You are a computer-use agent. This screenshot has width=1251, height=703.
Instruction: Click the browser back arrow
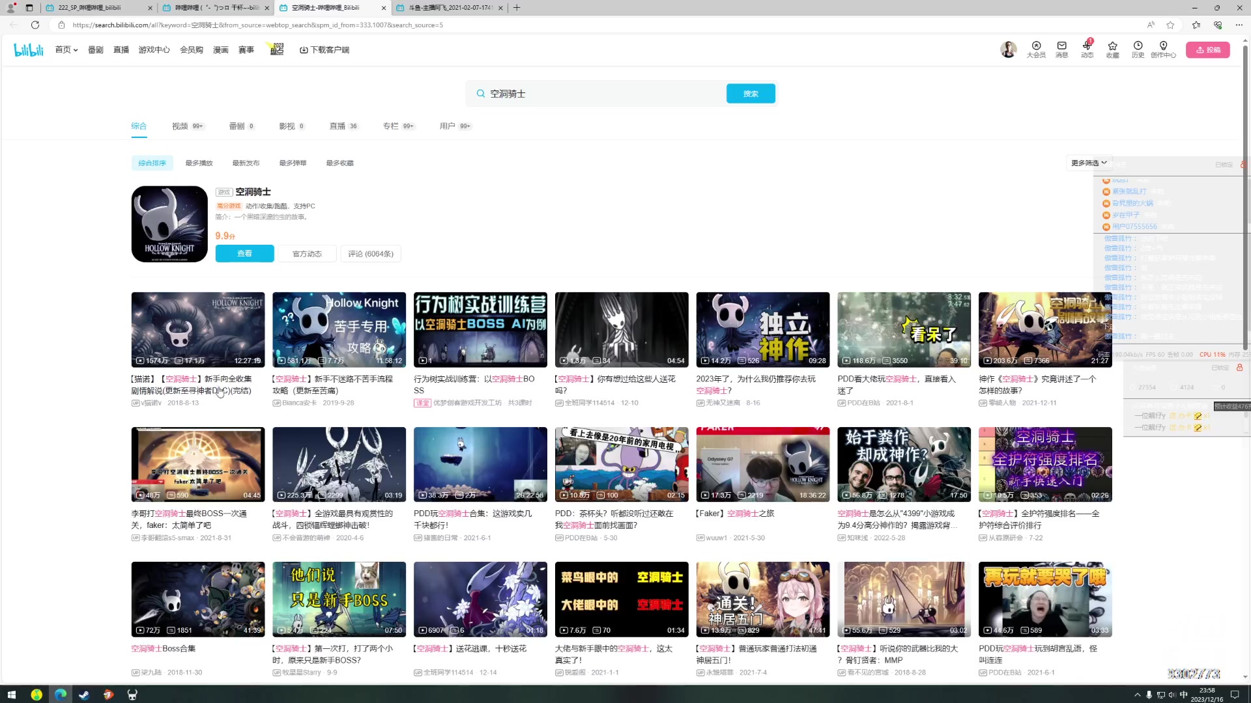coord(14,25)
